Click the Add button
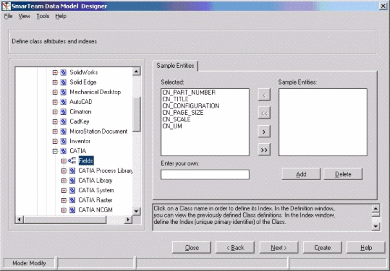Viewport: 390px width, 271px height. [301, 174]
